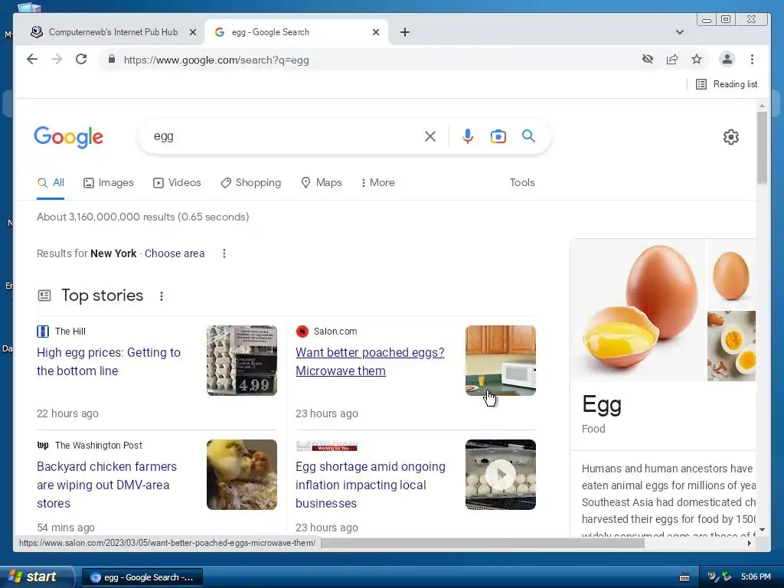Screen dimensions: 784x588
Task: Click the egg carton 4.99 price thumbnail
Action: 241,361
